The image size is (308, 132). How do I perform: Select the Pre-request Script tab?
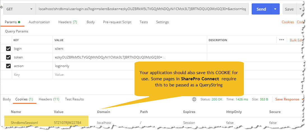tap(117, 22)
